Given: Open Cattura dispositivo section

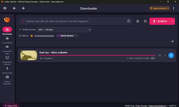Looking at the screenshot, I should click(x=7, y=80).
